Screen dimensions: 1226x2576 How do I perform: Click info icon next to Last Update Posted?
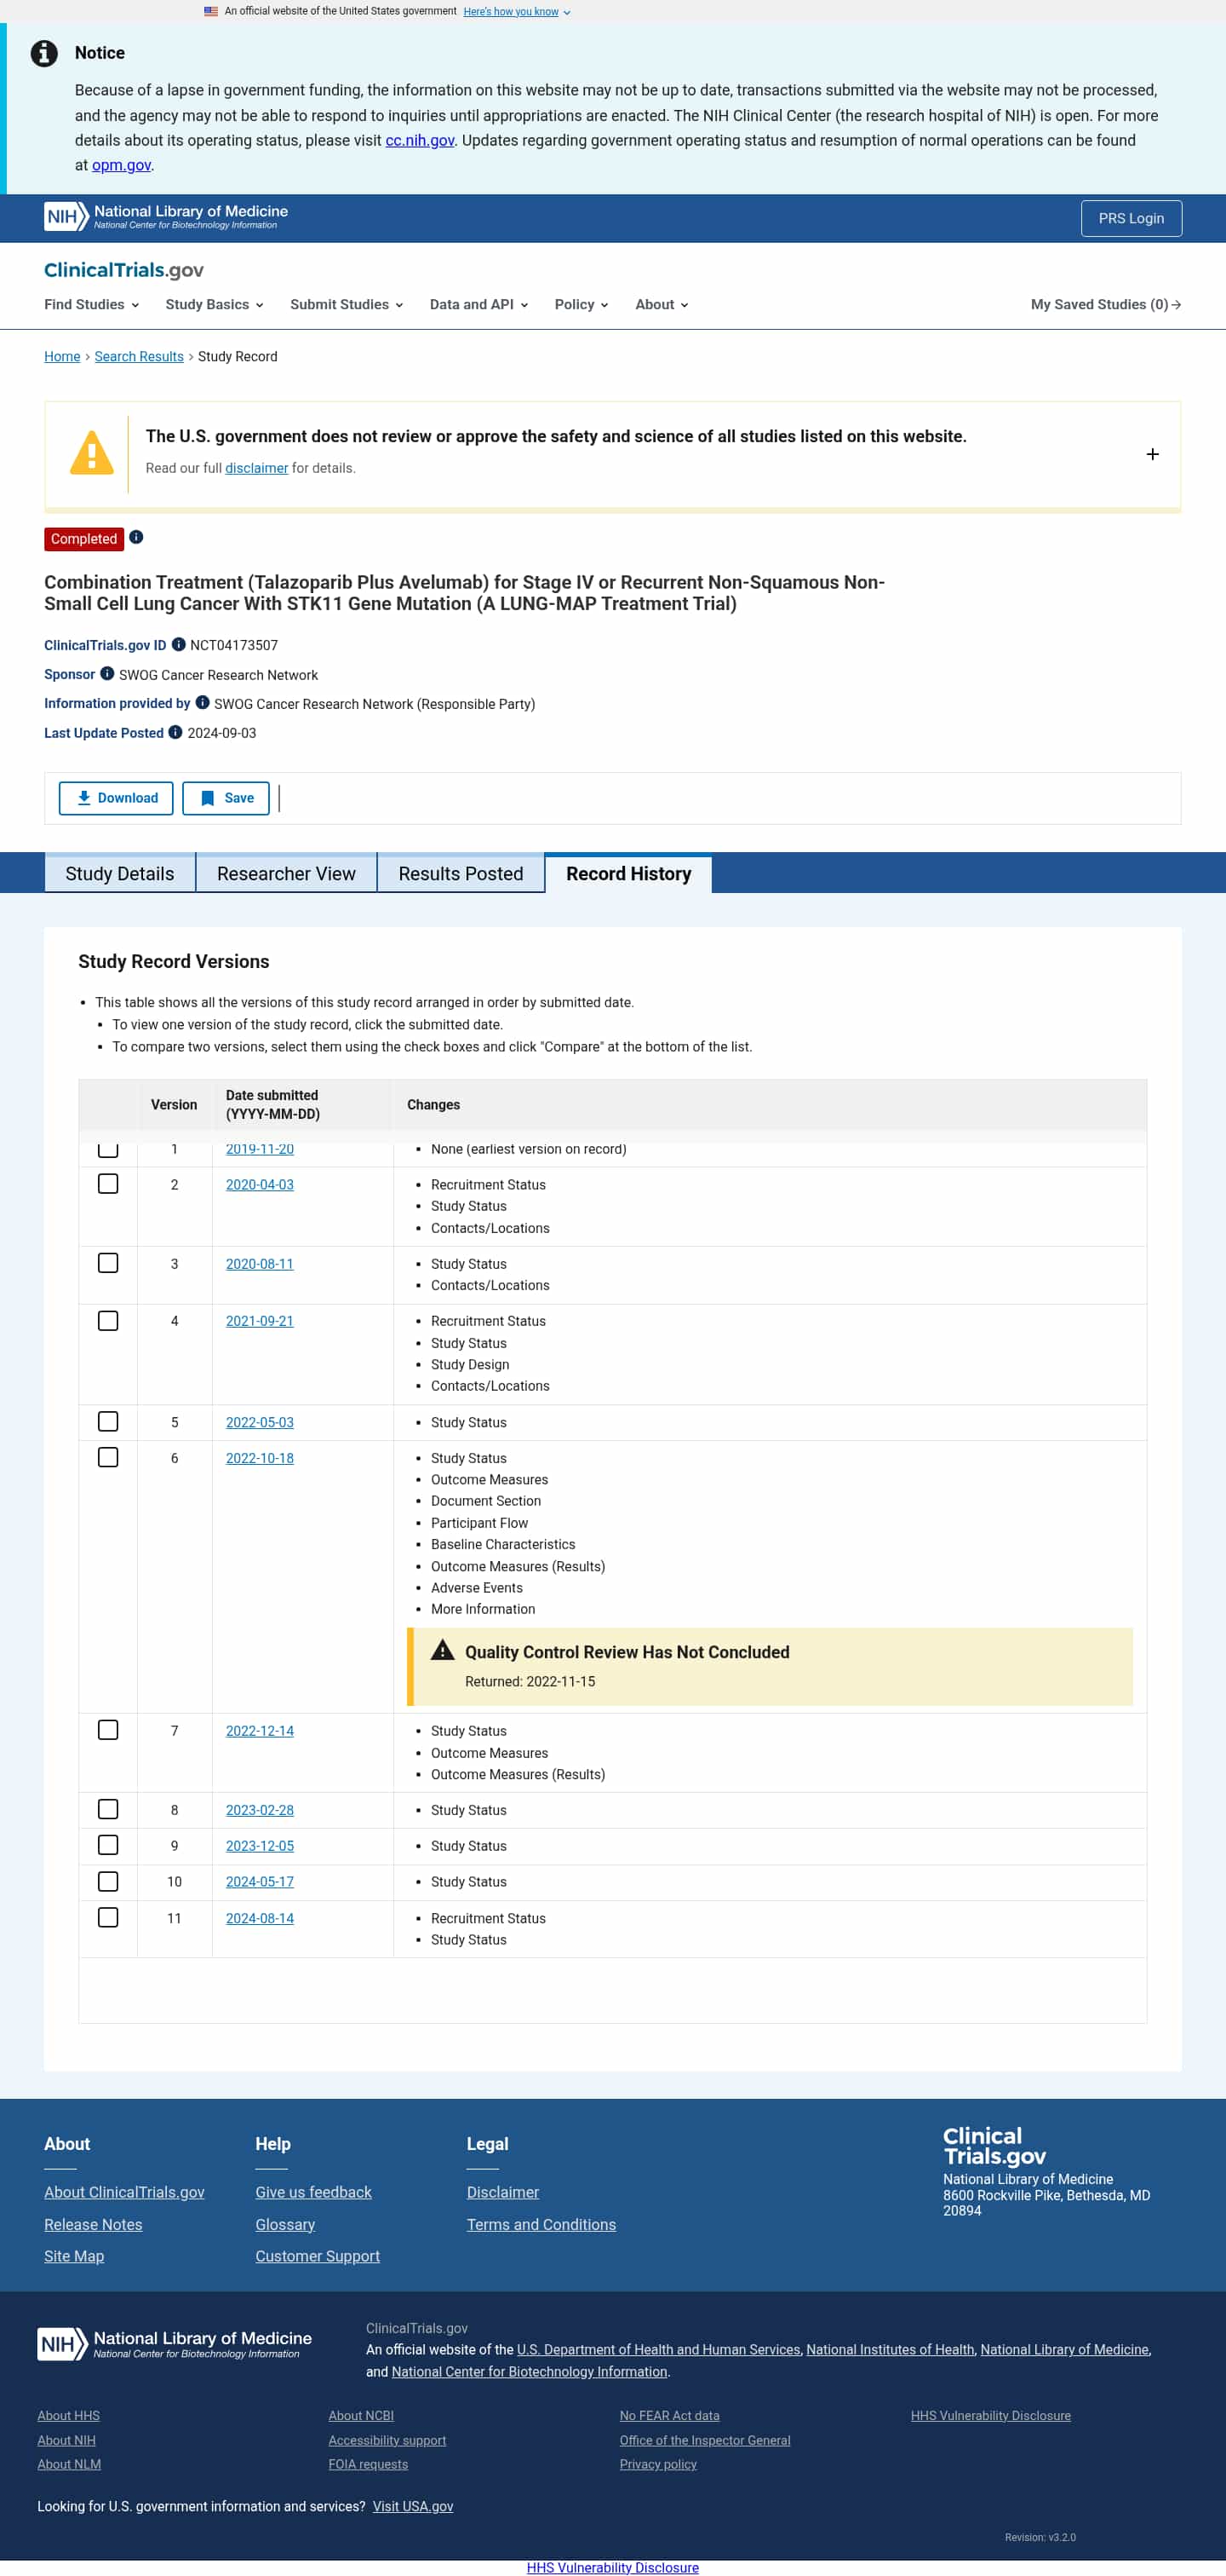point(176,732)
